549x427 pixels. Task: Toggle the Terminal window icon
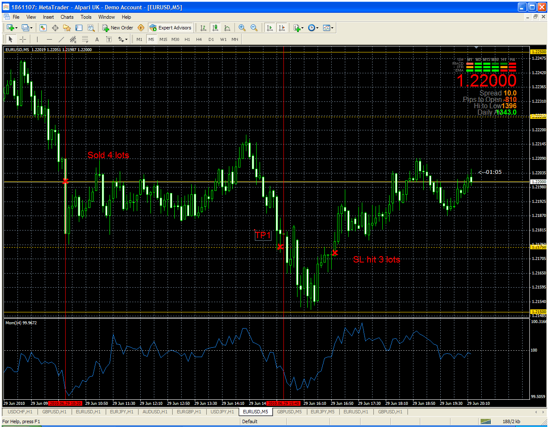[79, 28]
